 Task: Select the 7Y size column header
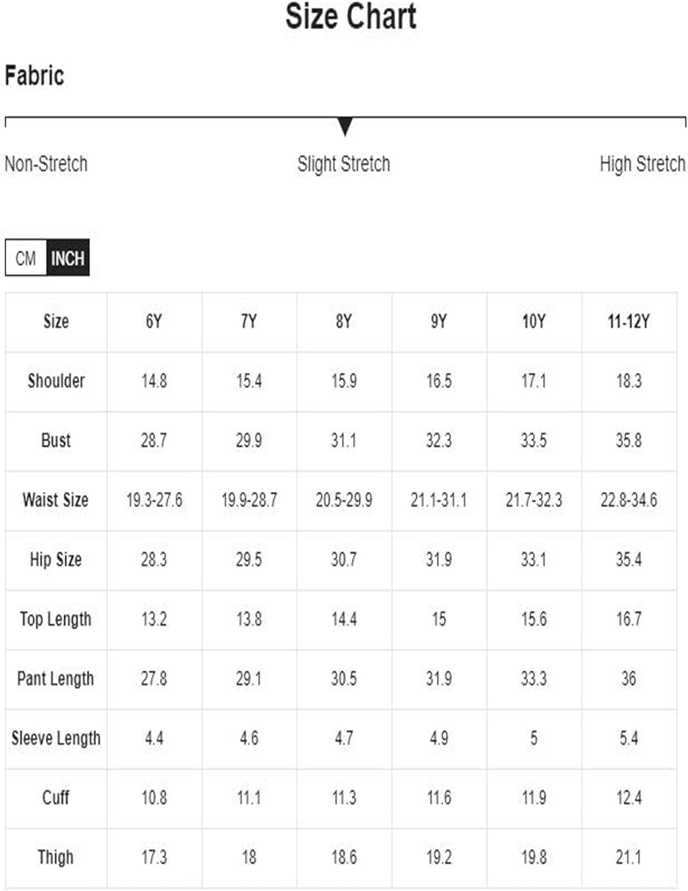(249, 321)
